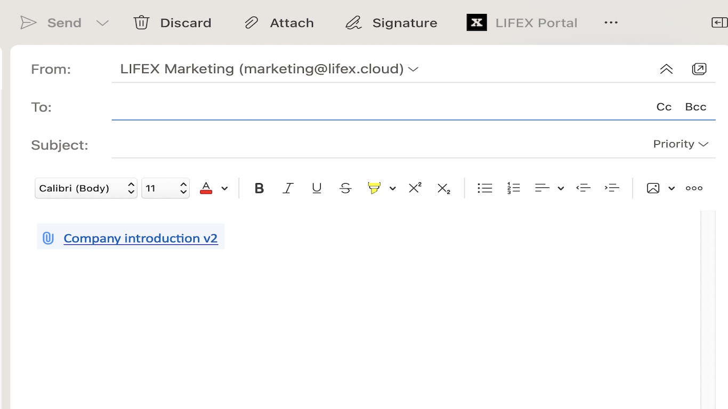Open the font color picker arrow
The height and width of the screenshot is (409, 728).
click(x=224, y=188)
